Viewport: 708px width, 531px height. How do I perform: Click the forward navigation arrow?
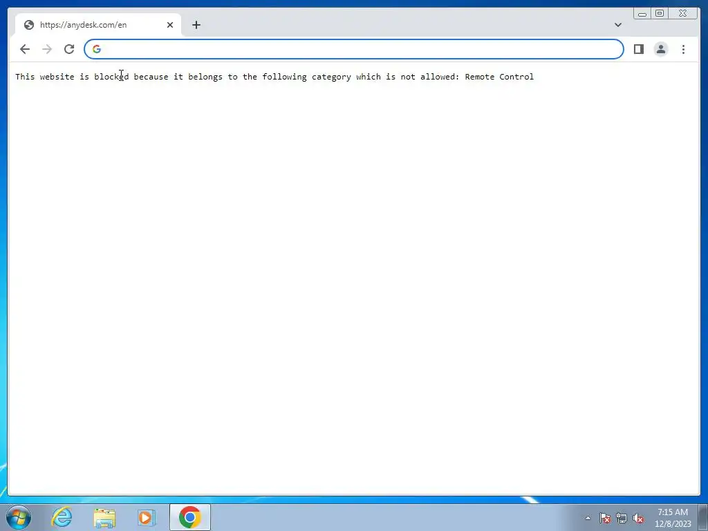click(x=47, y=49)
